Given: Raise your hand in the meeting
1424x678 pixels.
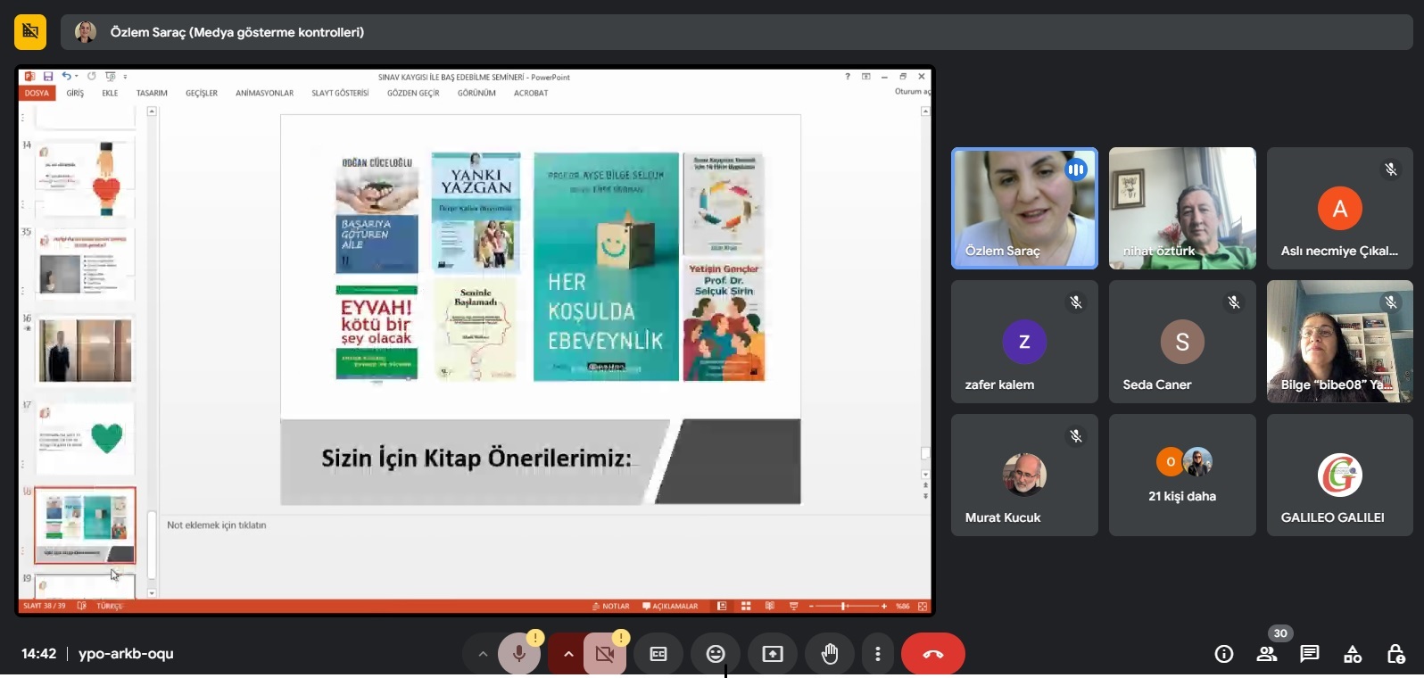Looking at the screenshot, I should (x=830, y=654).
